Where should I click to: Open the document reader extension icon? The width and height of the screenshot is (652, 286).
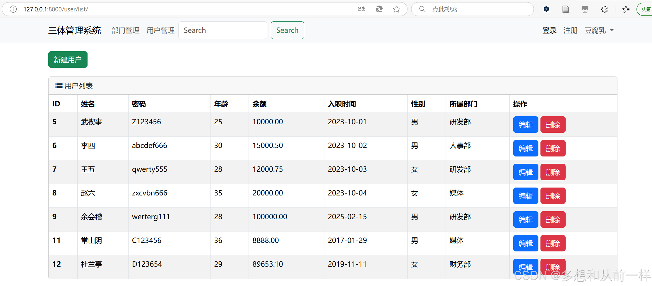566,9
